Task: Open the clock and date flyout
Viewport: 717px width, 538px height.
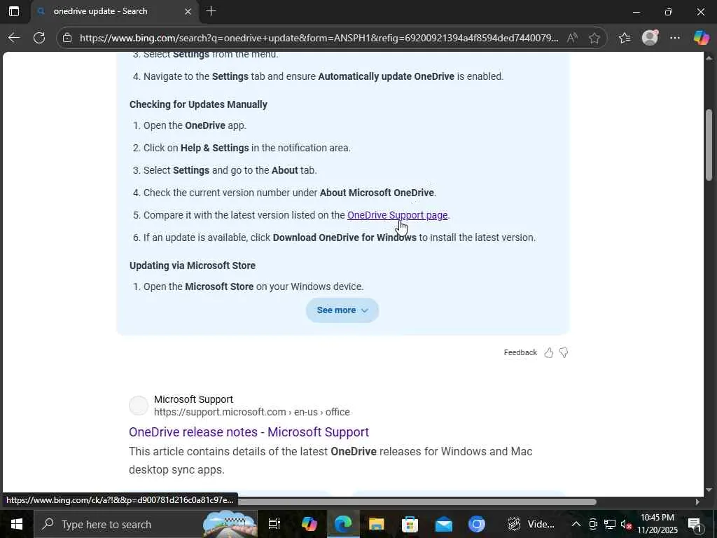Action: pos(657,524)
